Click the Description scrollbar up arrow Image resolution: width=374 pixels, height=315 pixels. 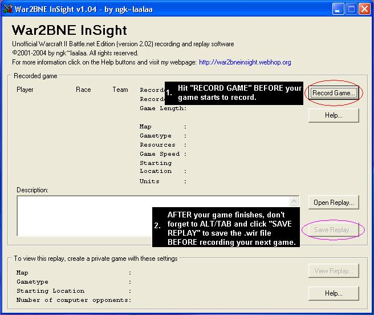294,201
